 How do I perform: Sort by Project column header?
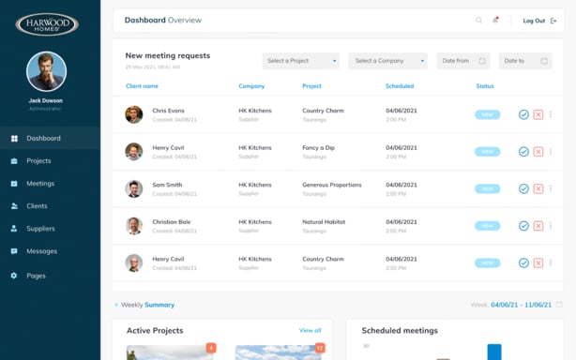tap(311, 86)
